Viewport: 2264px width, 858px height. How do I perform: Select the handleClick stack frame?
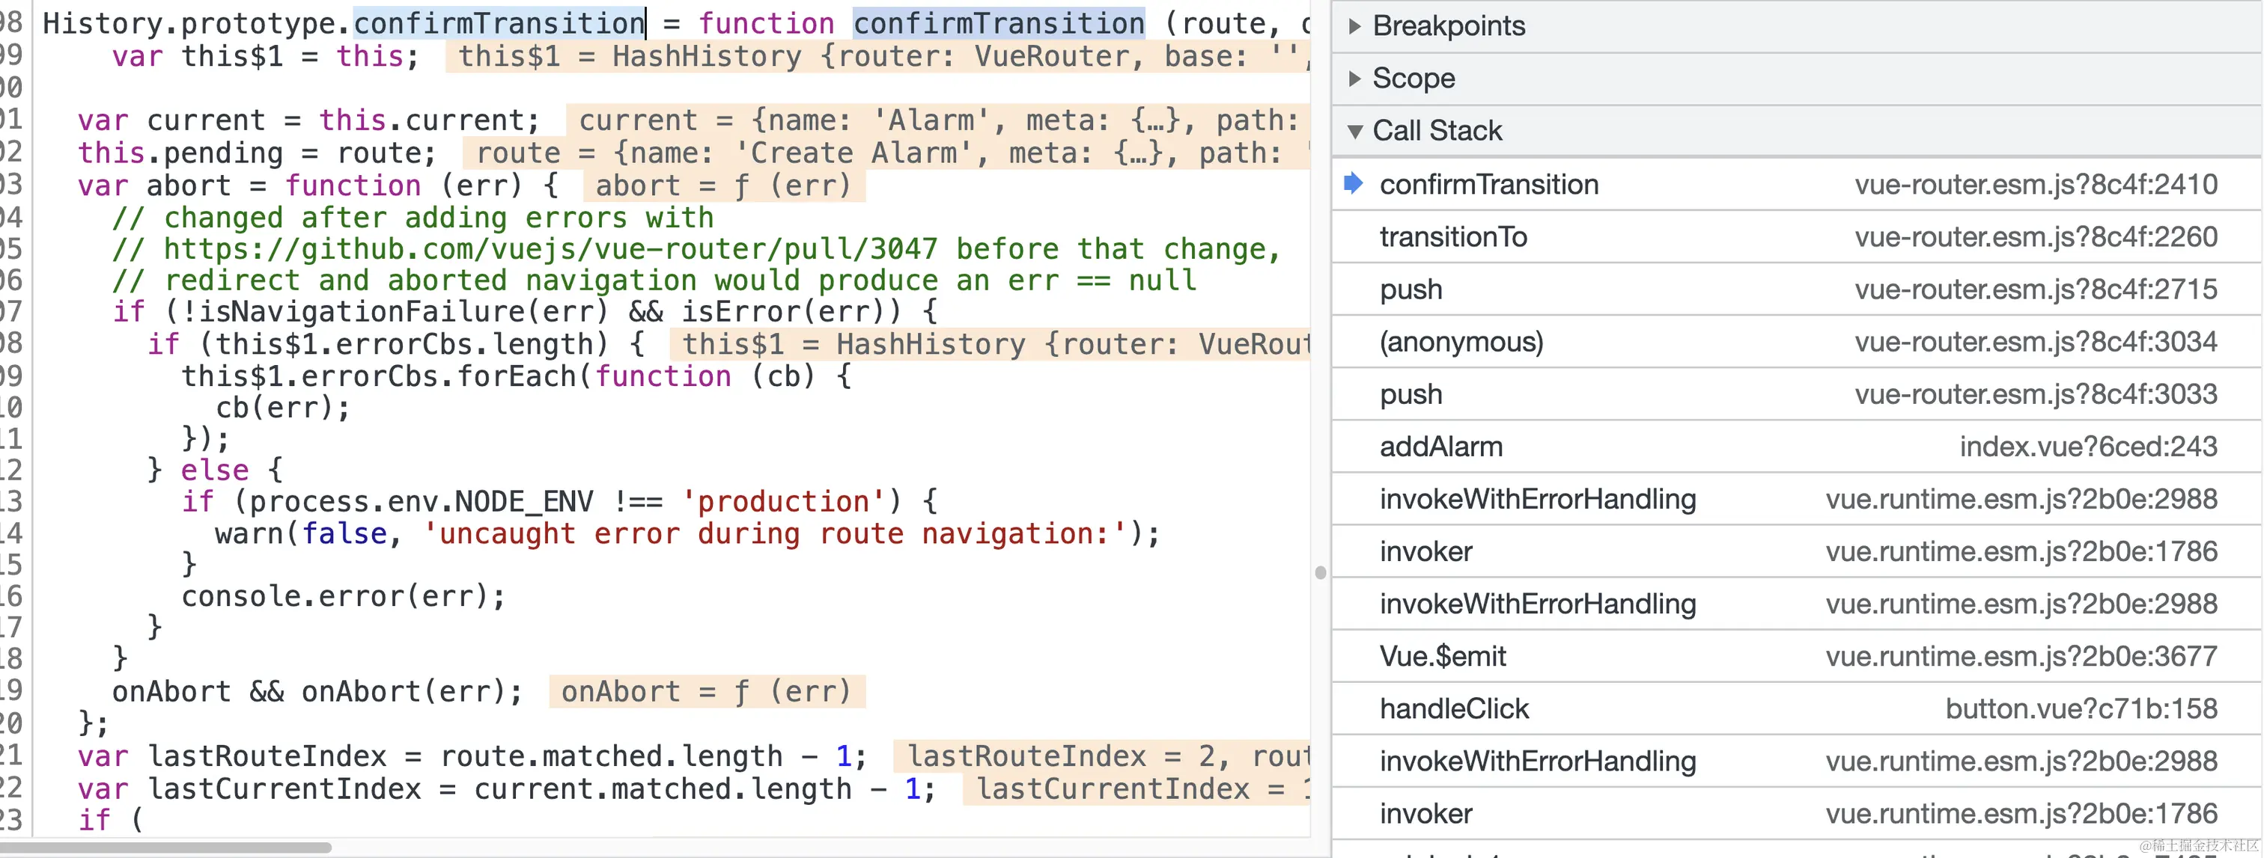1454,708
